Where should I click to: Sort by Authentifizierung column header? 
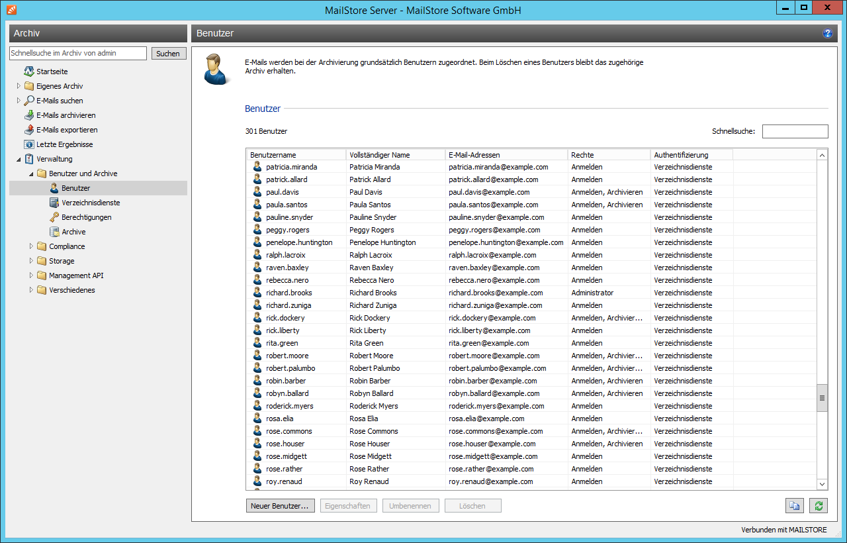[x=692, y=155]
